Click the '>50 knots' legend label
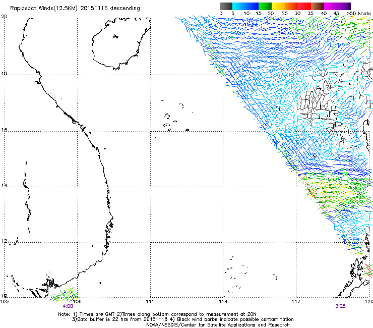 click(x=359, y=14)
